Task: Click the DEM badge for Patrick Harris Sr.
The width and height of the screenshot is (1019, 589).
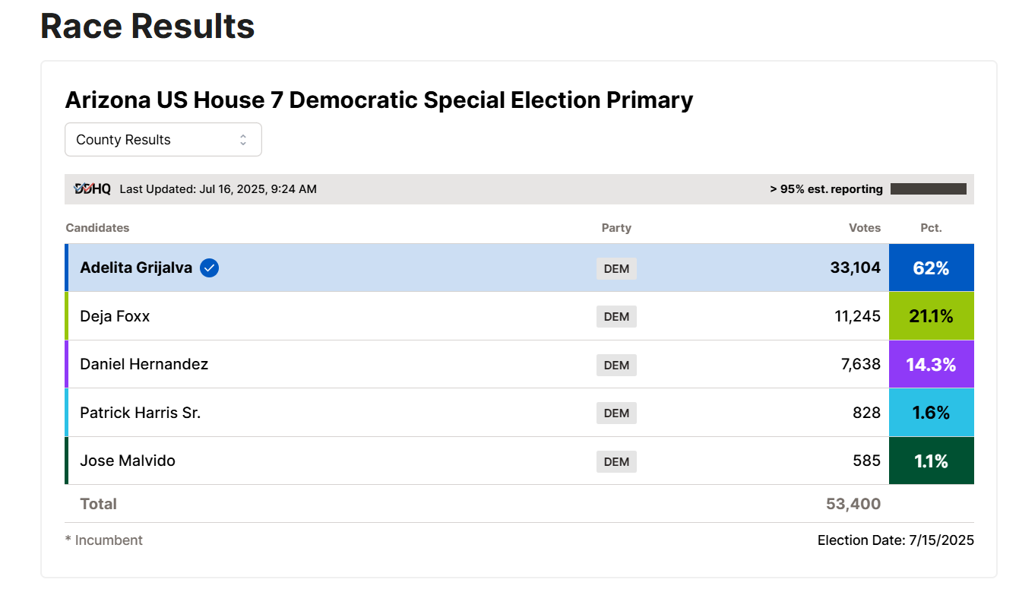Action: 616,413
